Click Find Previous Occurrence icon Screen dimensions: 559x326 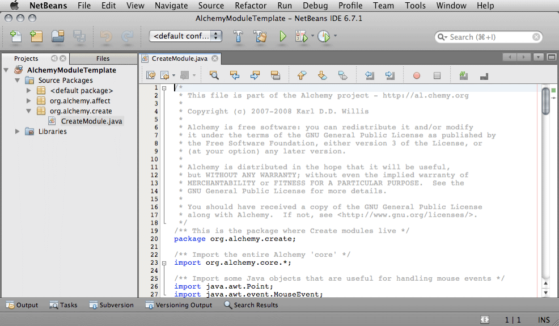coord(235,75)
